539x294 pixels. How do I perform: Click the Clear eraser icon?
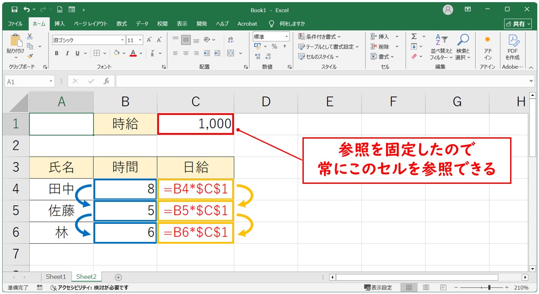pyautogui.click(x=414, y=56)
